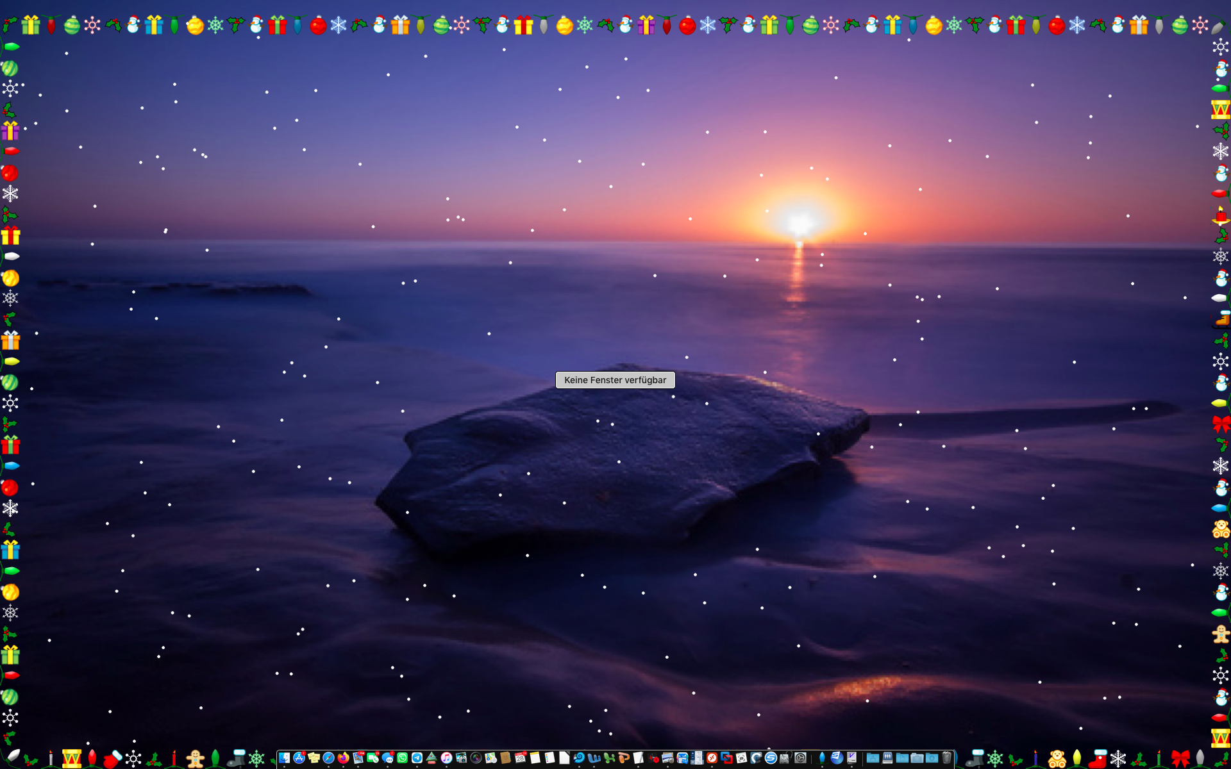
Task: Click the "Keine Fenster verfügbar" message
Action: pyautogui.click(x=615, y=380)
